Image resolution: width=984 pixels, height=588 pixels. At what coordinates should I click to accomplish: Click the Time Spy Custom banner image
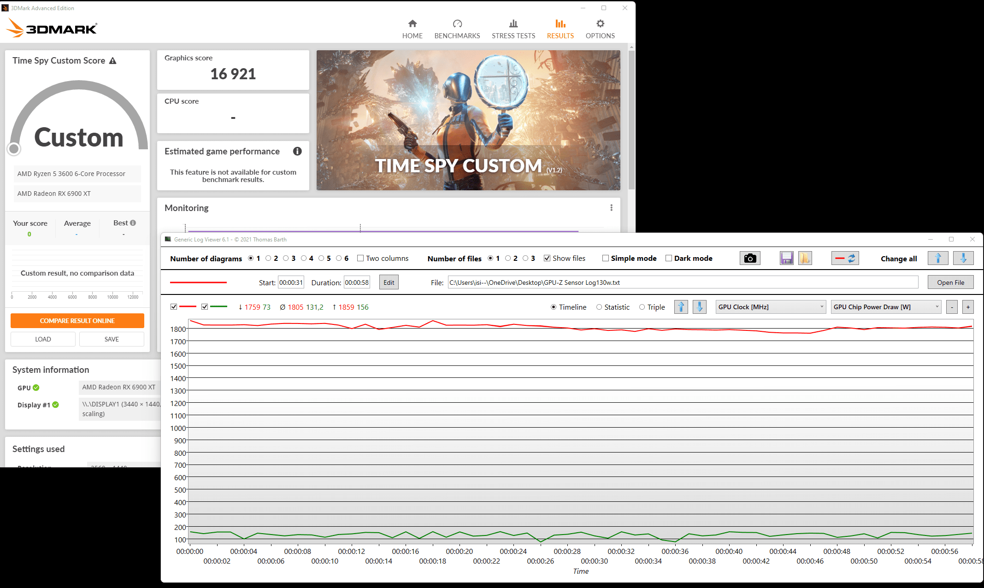point(468,120)
